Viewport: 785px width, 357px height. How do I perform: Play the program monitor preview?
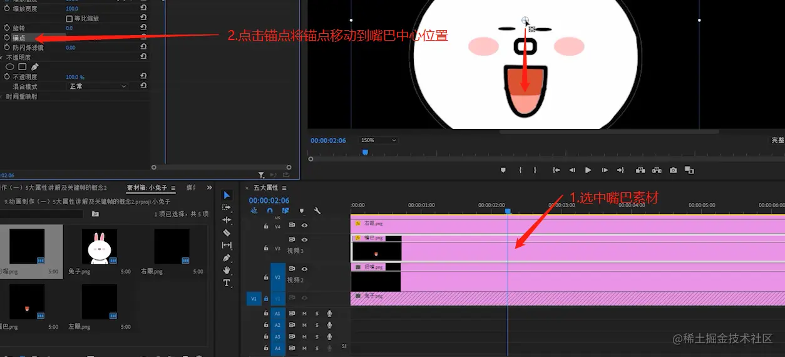[x=588, y=170]
